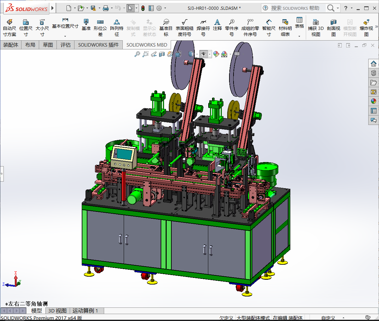Expand the SOLIDWORKS menu flyout arrow
Viewport: 379px width, 321px height.
(52, 8)
